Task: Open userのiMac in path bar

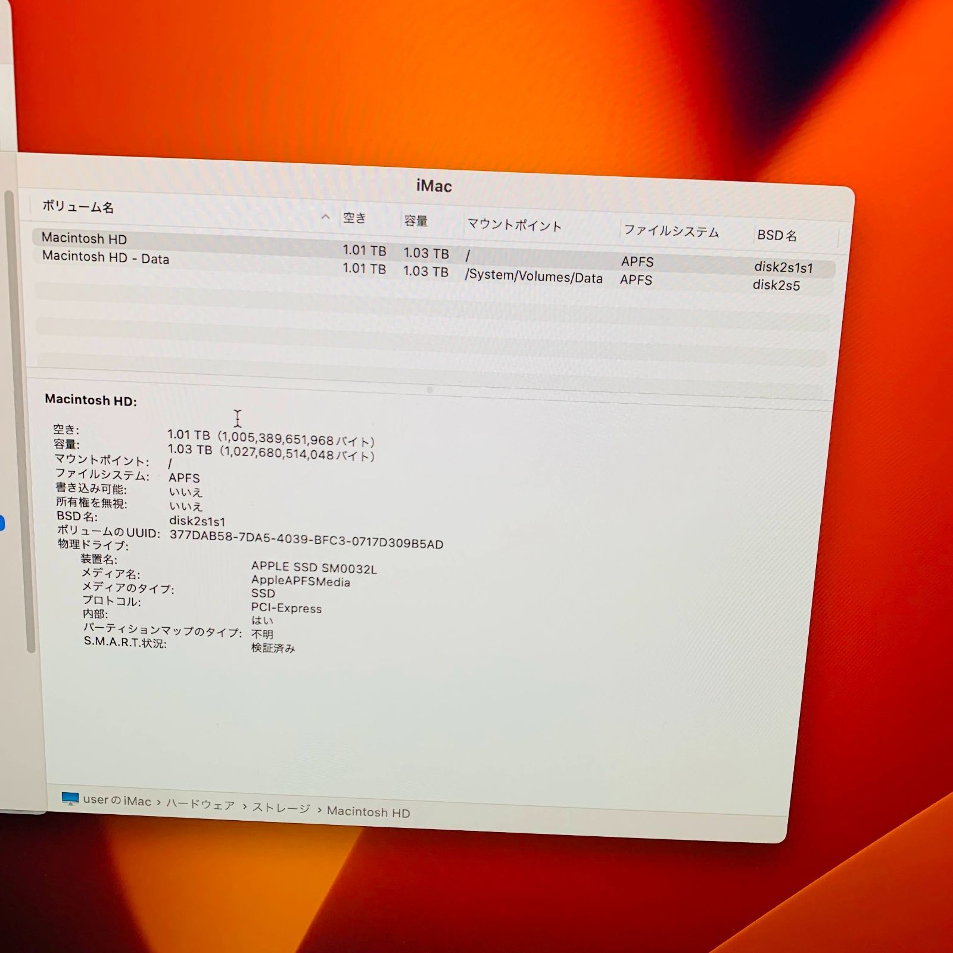Action: tap(117, 801)
